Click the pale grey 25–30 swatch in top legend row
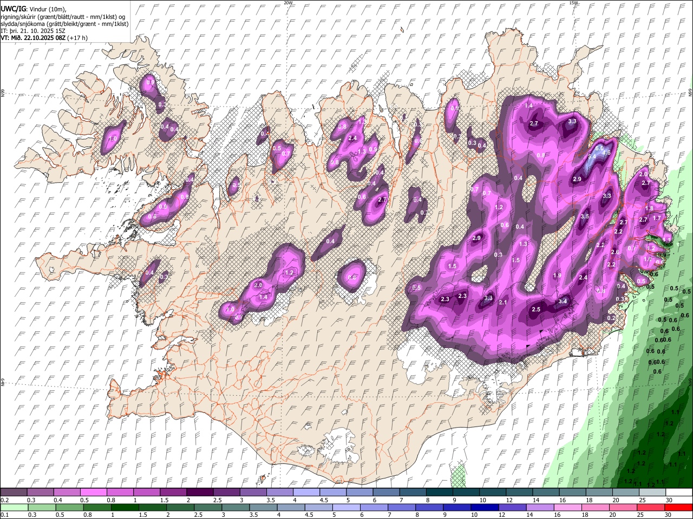The image size is (693, 519). (x=652, y=492)
